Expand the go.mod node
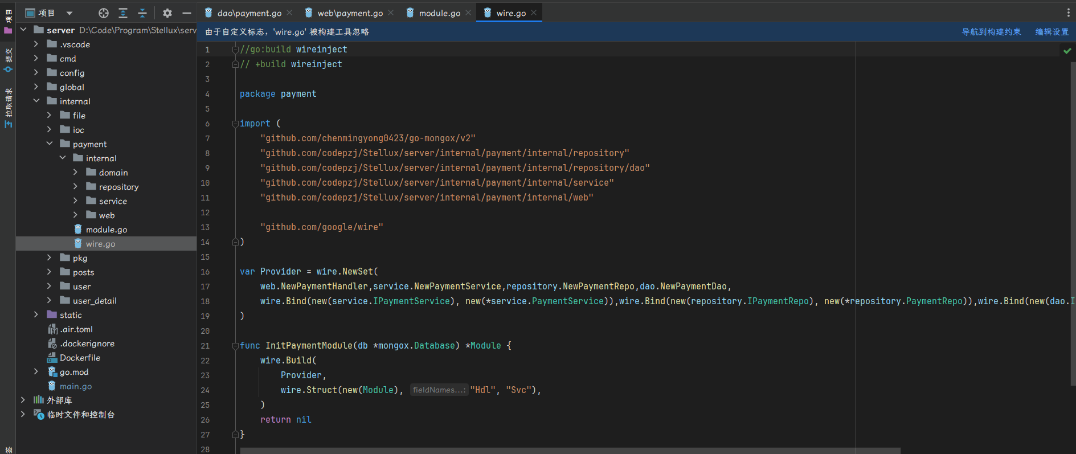 coord(36,371)
